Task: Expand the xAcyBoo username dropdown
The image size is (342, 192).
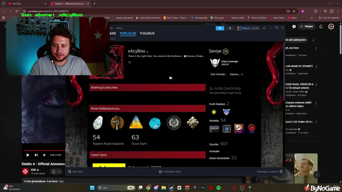Action: (147, 52)
